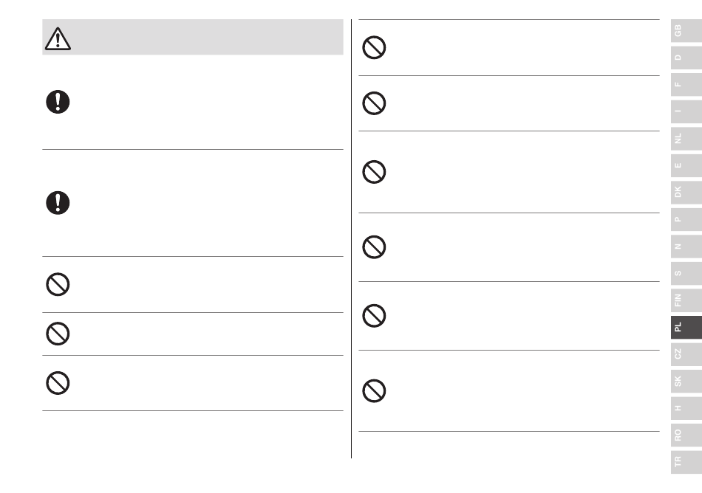This screenshot has width=702, height=493.
Task: Click the gray header banner beside warning triangle
Action: pos(193,37)
